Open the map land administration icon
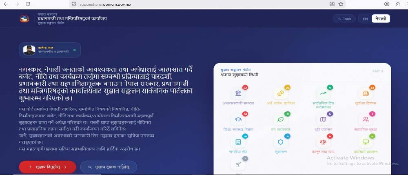This screenshot has width=408, height=175. pos(323,120)
